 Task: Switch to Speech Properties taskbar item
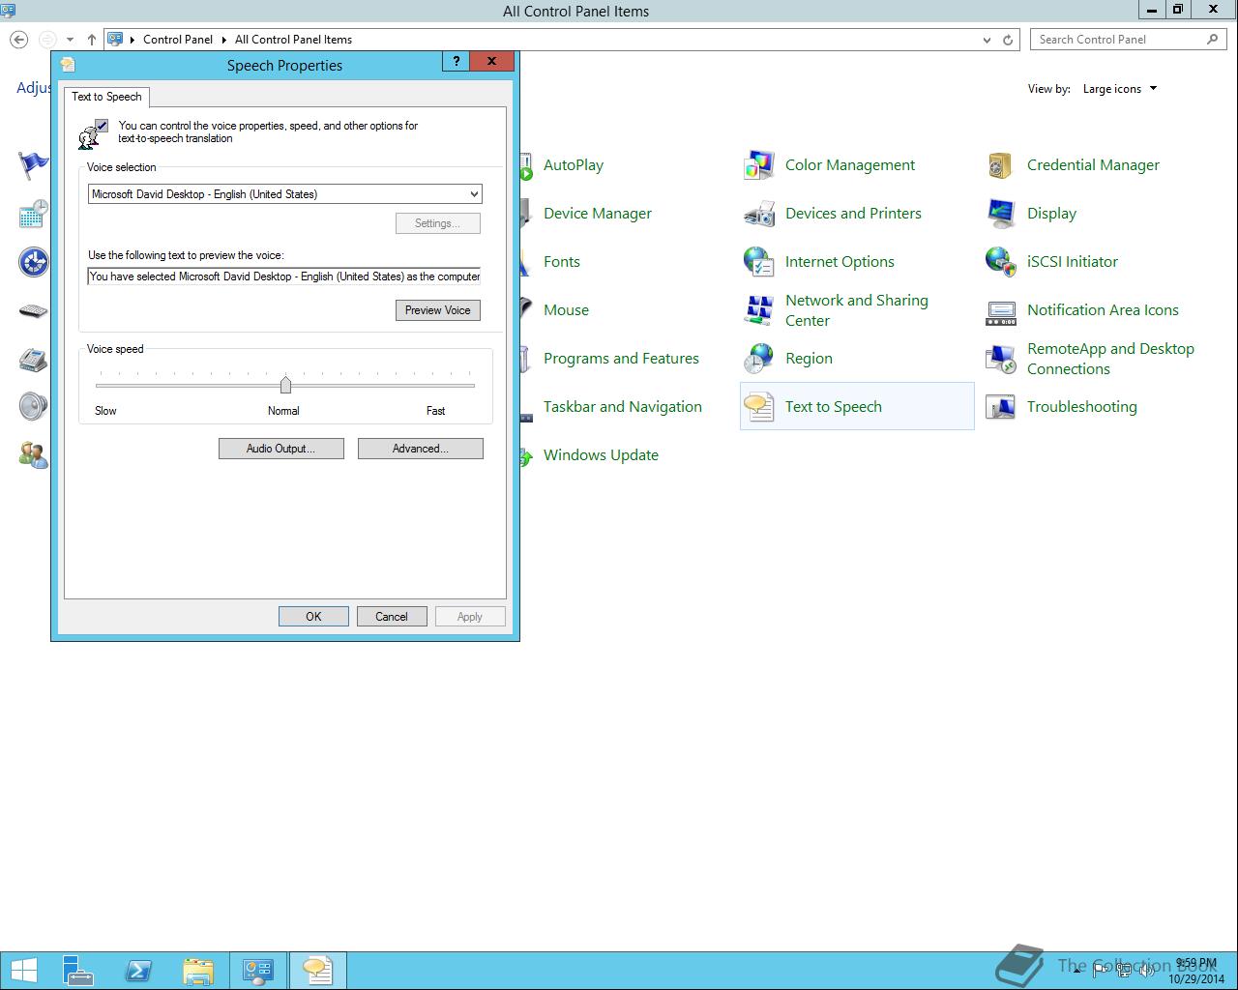click(x=318, y=971)
